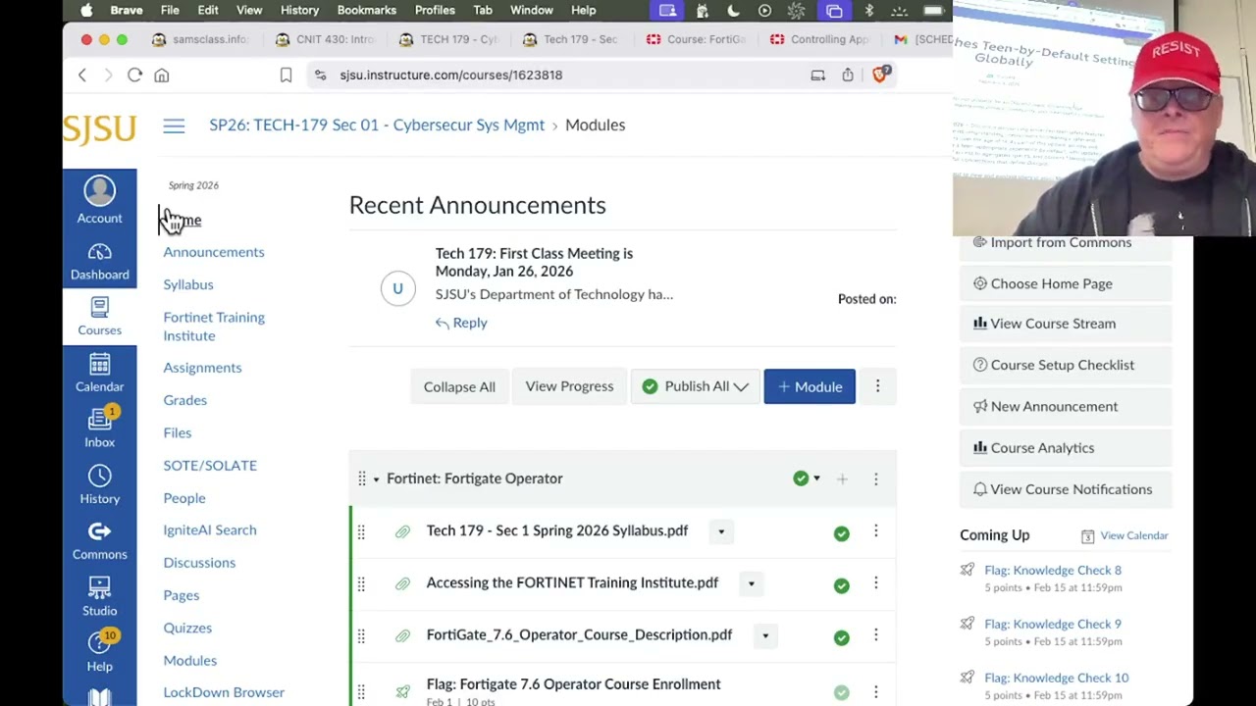Switch to the samsclass.info browser tab
The image size is (1256, 706).
click(200, 39)
